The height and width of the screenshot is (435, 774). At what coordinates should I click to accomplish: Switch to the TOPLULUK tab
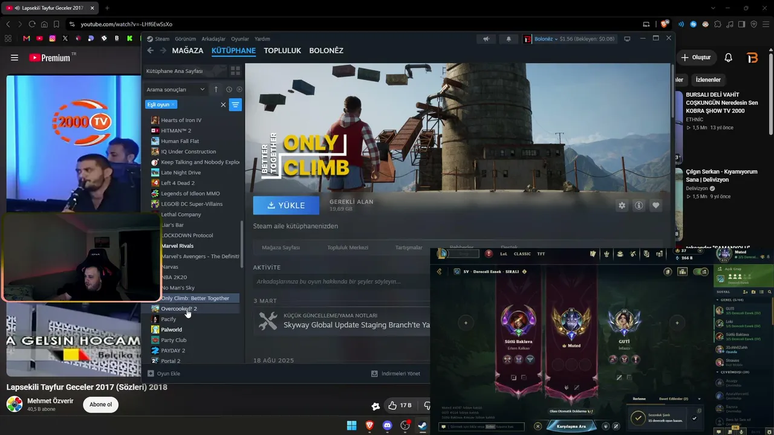pyautogui.click(x=282, y=51)
